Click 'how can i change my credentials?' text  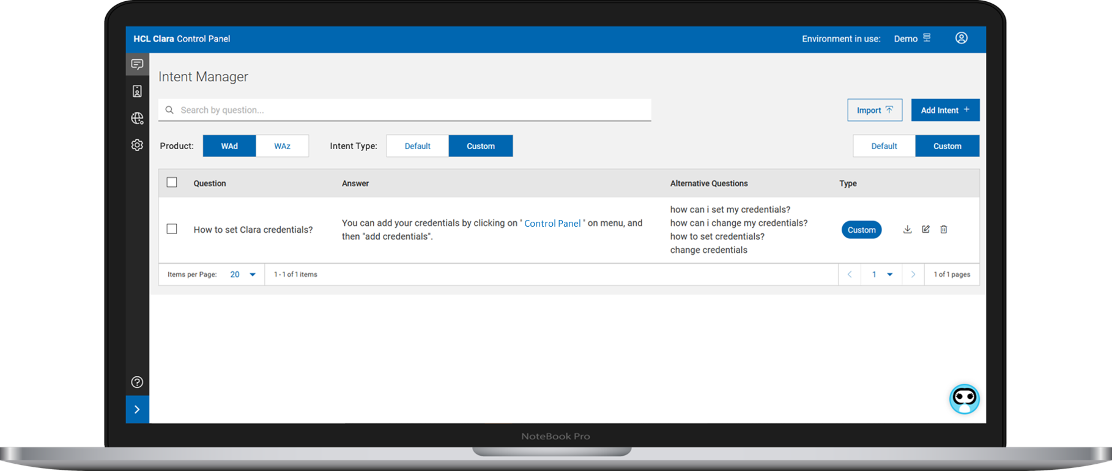pyautogui.click(x=739, y=223)
